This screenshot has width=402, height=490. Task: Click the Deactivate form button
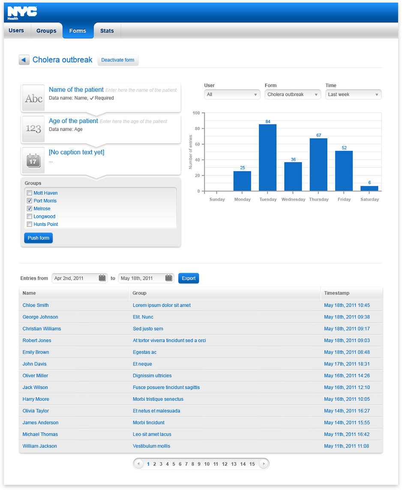pyautogui.click(x=117, y=60)
